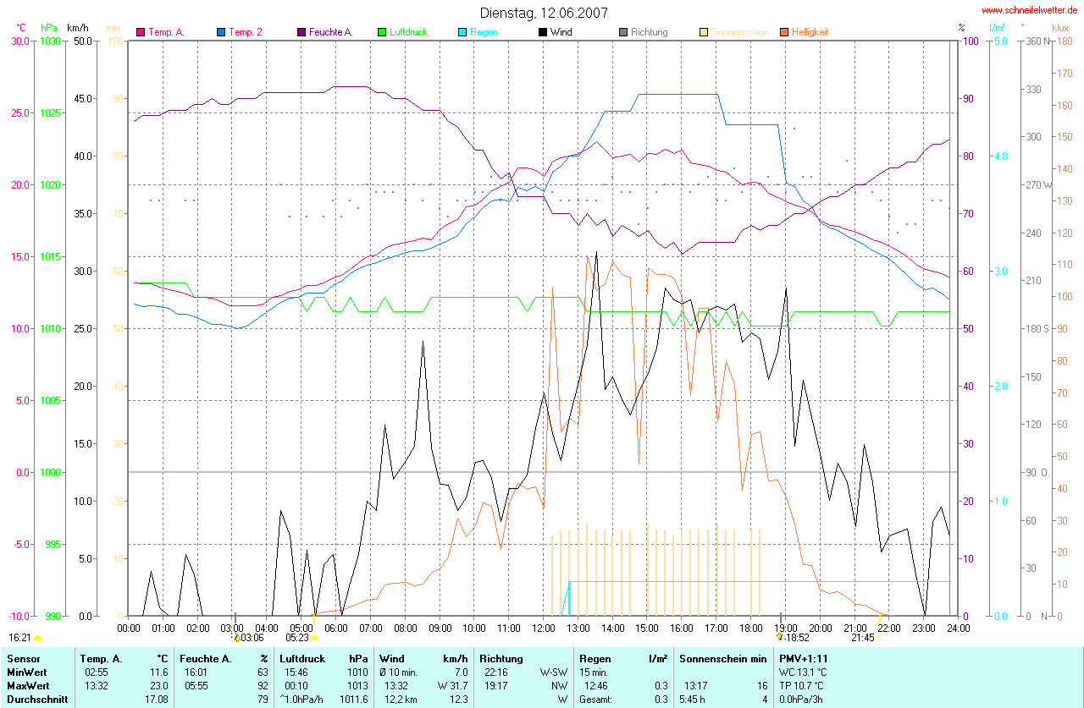Image resolution: width=1084 pixels, height=708 pixels.
Task: Select the Regen legend label
Action: (484, 32)
